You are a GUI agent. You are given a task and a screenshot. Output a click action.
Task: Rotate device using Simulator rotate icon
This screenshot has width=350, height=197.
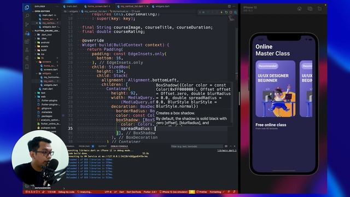click(x=319, y=9)
